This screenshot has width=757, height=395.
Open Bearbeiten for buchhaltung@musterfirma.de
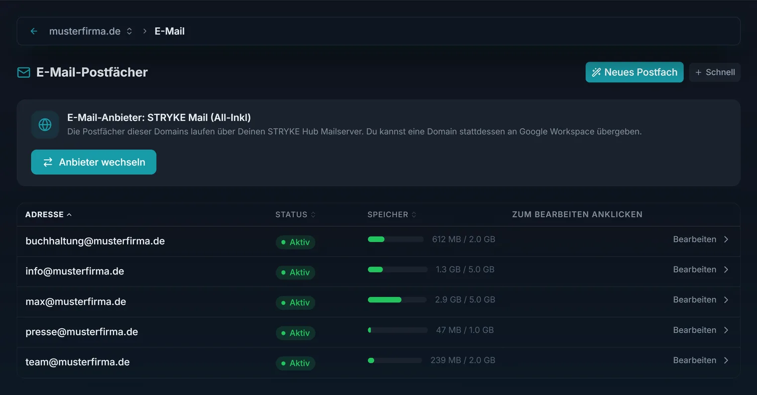click(x=701, y=240)
